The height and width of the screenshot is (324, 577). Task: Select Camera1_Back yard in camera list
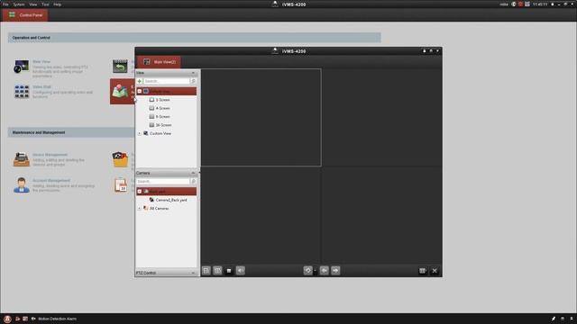[x=171, y=200]
